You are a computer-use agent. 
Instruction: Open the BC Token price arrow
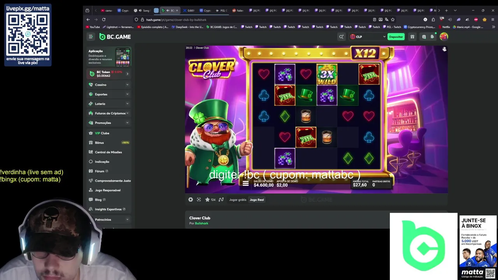coord(127,73)
